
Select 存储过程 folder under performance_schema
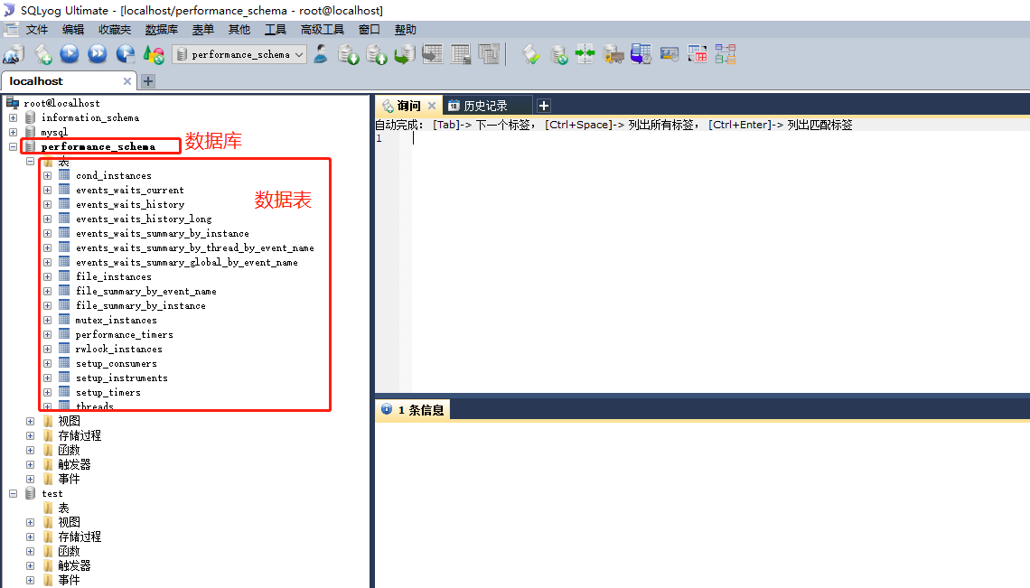coord(80,435)
